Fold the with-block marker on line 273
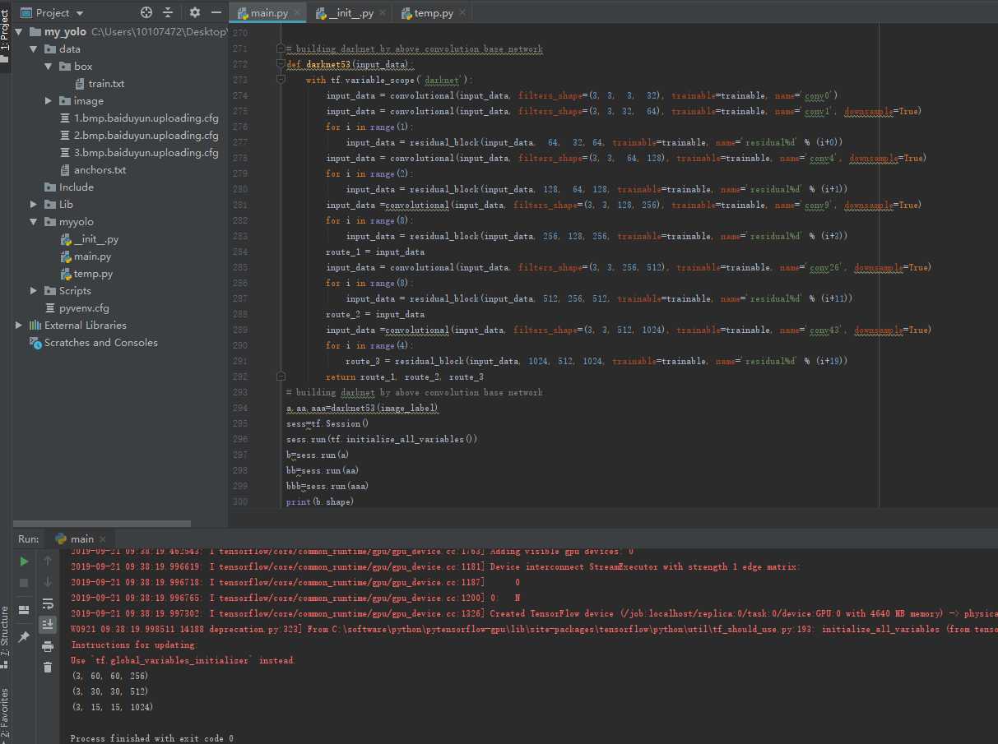 [x=281, y=80]
